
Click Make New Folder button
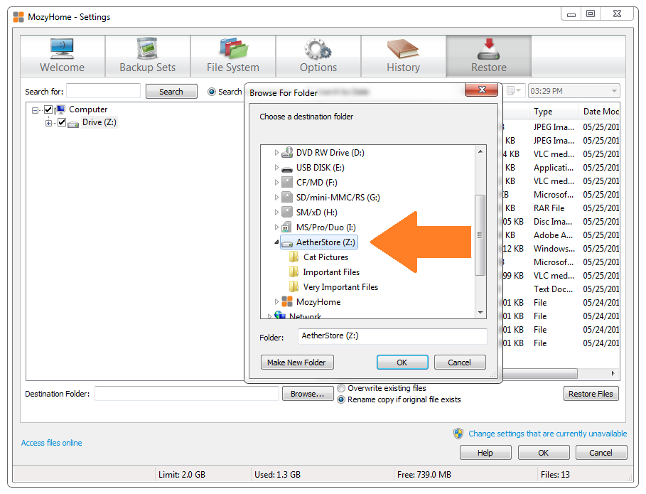pyautogui.click(x=297, y=363)
